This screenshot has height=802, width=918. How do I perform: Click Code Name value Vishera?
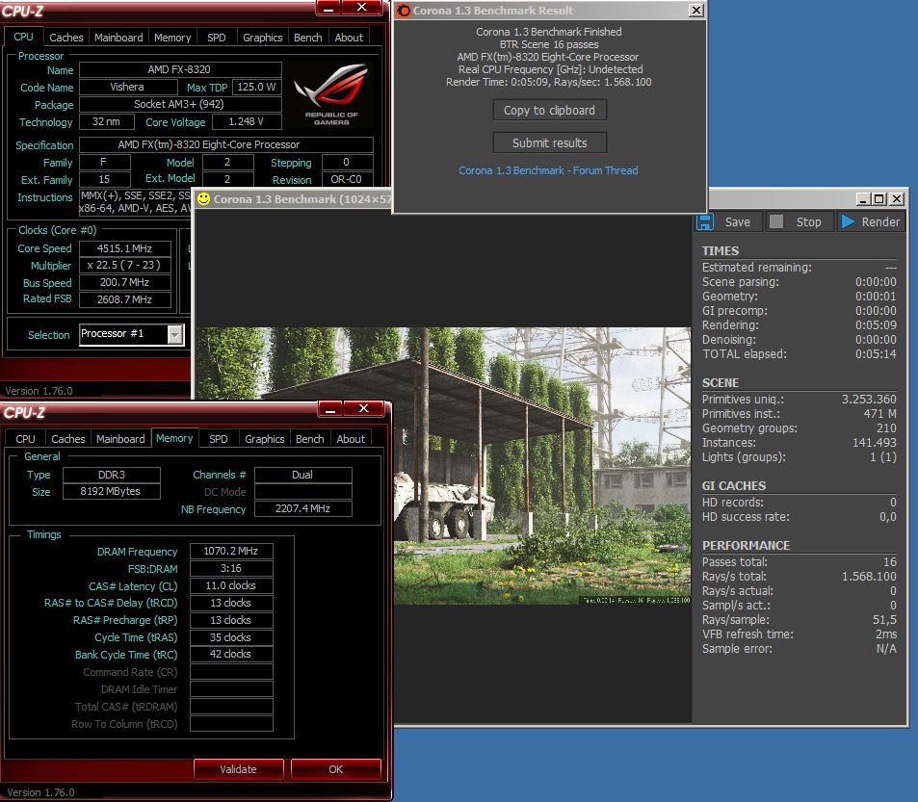127,87
